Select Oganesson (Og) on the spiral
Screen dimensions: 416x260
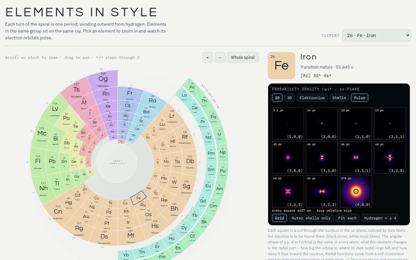pyautogui.click(x=103, y=79)
